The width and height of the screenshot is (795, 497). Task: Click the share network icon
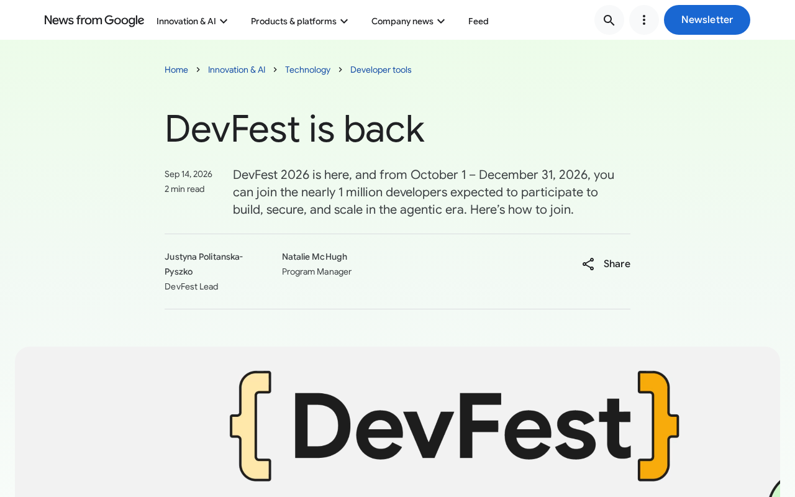tap(588, 264)
